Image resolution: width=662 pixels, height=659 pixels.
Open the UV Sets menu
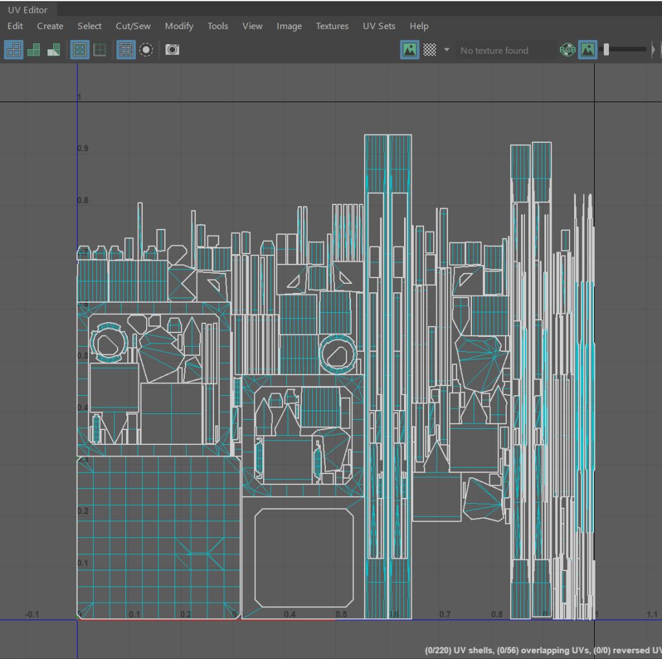pos(379,26)
